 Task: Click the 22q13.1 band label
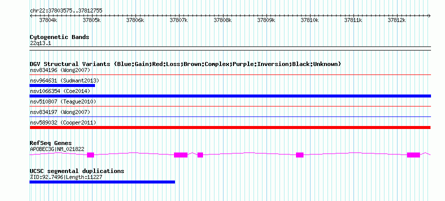point(40,43)
